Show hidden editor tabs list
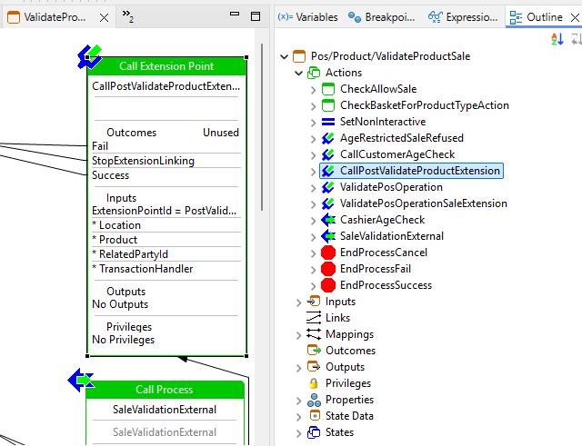Image resolution: width=582 pixels, height=446 pixels. (x=127, y=16)
